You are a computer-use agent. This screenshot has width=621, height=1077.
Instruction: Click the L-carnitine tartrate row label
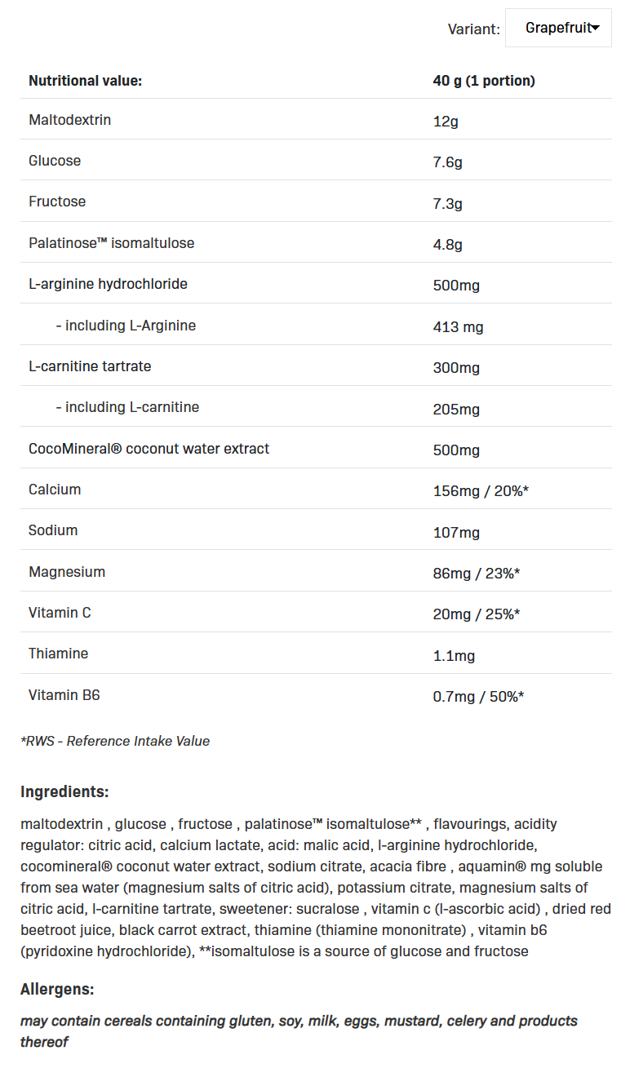click(90, 366)
